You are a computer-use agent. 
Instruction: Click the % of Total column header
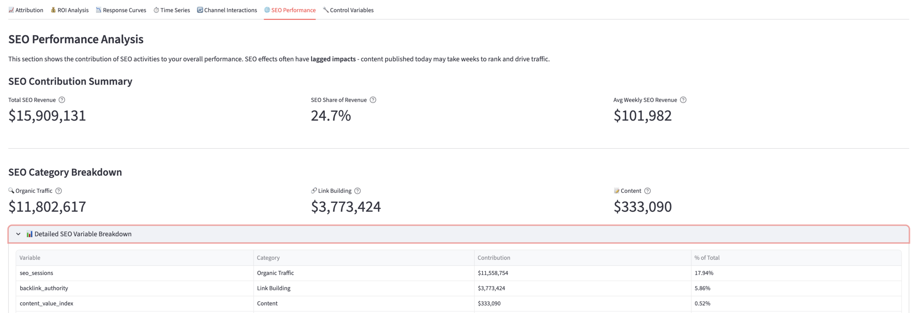click(x=707, y=258)
